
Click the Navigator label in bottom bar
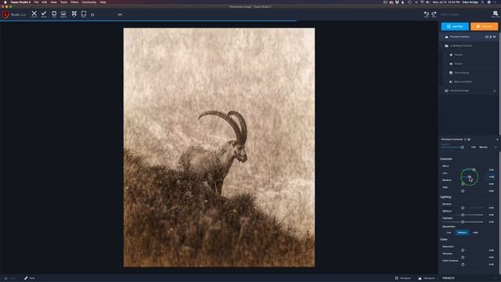point(405,278)
